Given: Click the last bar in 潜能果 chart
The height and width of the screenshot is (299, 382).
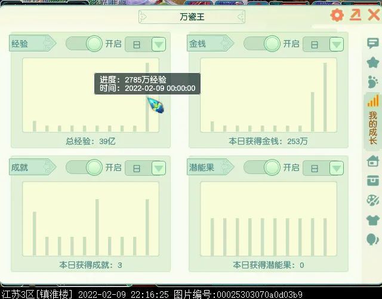Looking at the screenshot, I should click(x=325, y=237).
